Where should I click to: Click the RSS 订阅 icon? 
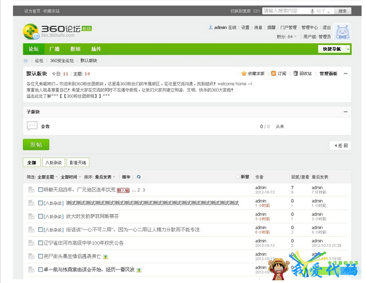point(273,73)
